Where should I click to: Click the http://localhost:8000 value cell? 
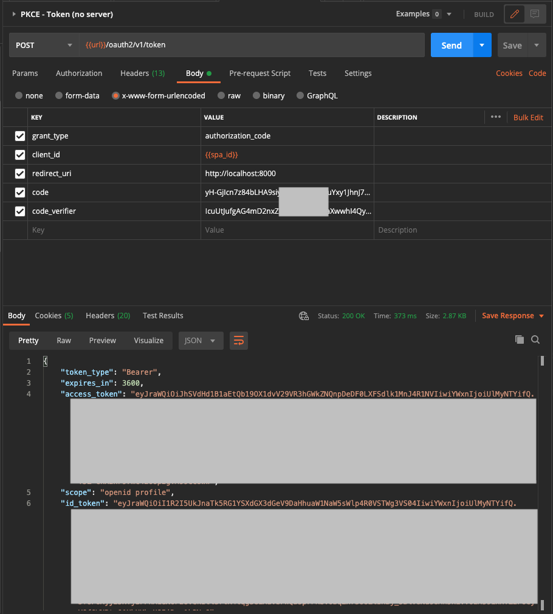[287, 174]
